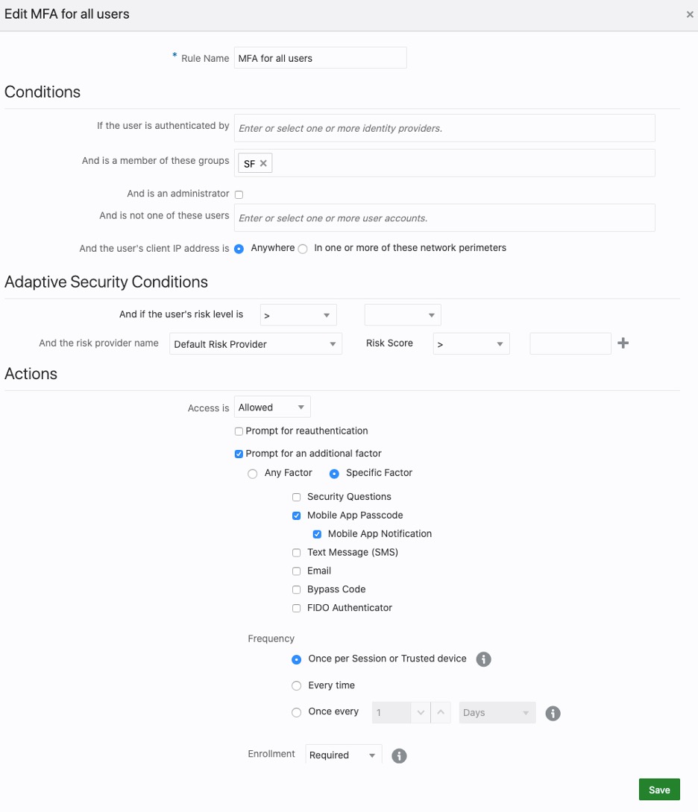Open the Default Risk Provider dropdown

(255, 344)
